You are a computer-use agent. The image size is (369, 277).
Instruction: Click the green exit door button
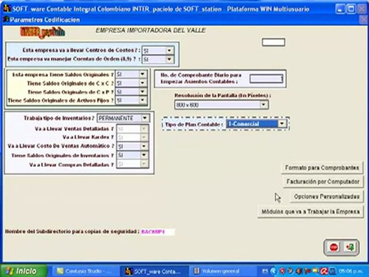[350, 247]
